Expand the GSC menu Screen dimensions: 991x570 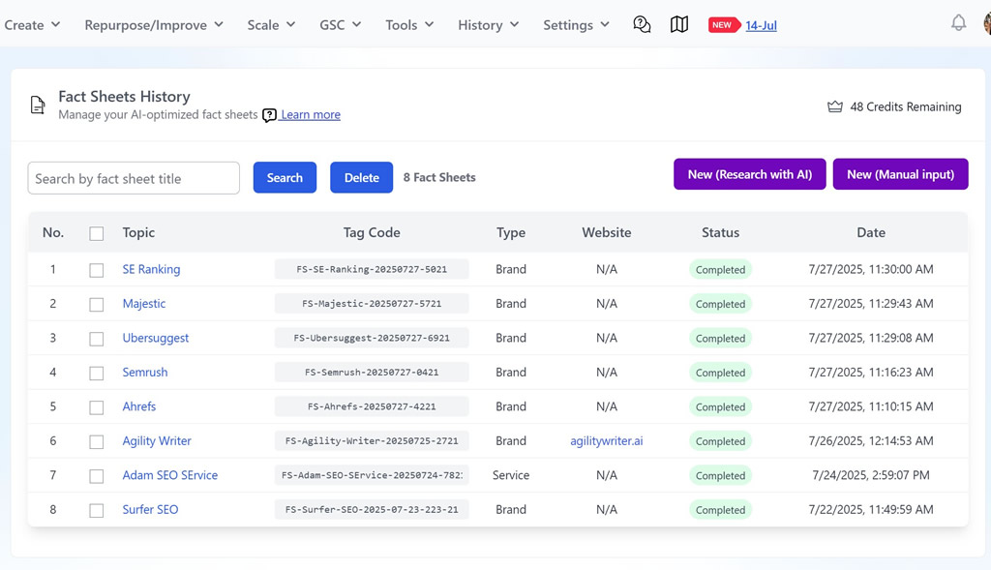(340, 24)
